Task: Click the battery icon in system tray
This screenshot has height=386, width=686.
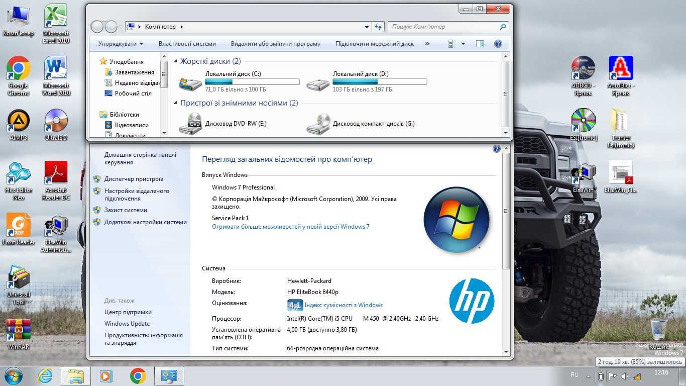Action: point(601,376)
